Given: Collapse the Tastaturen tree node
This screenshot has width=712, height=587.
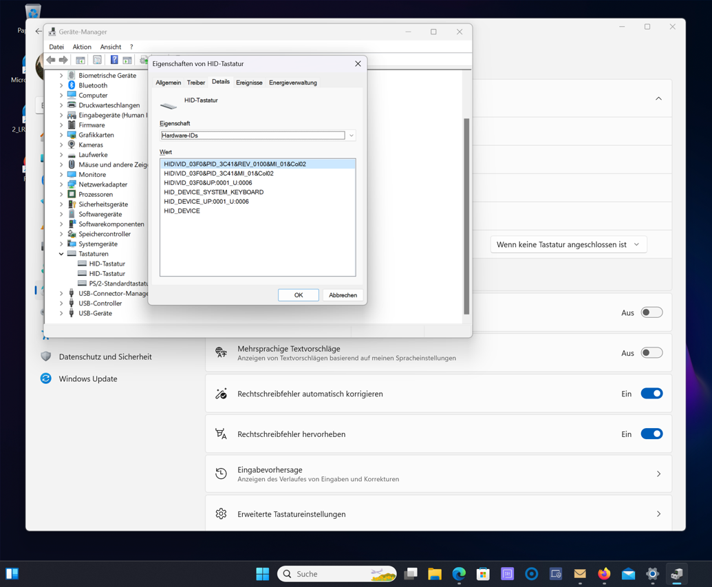Looking at the screenshot, I should [61, 254].
